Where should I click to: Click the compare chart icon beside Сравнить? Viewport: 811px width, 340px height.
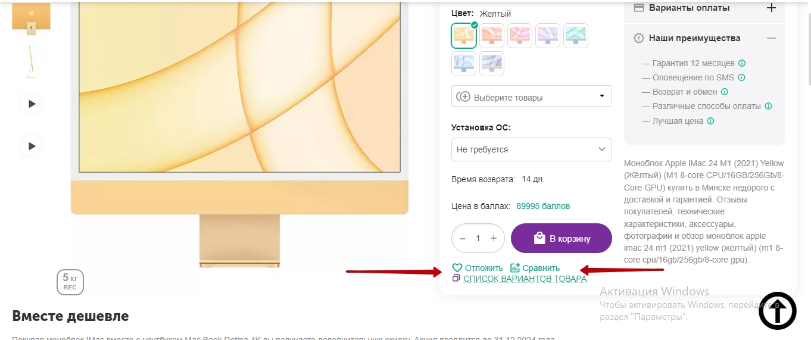point(516,268)
